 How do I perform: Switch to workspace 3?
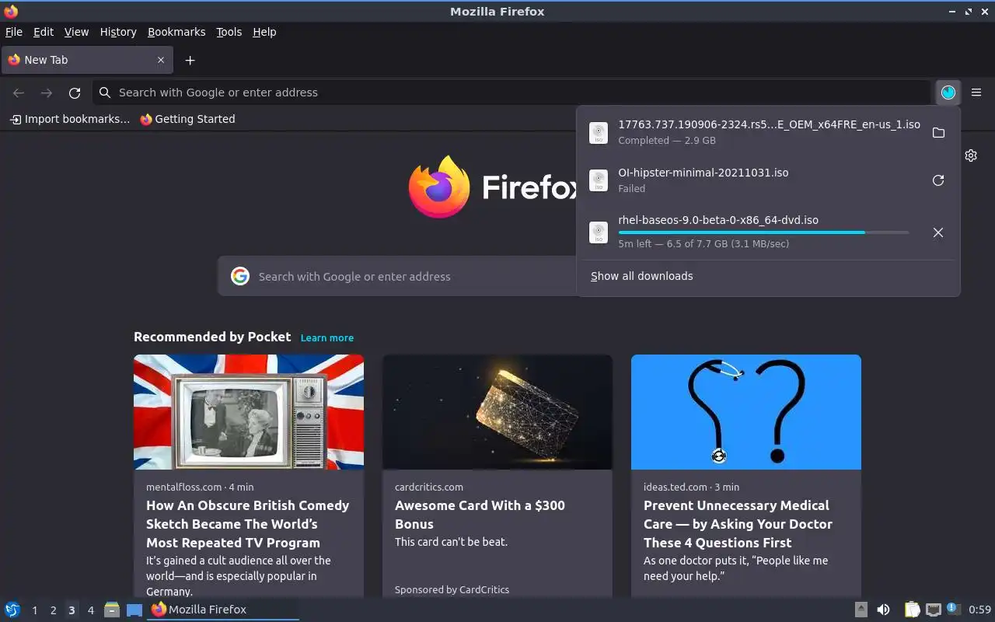pyautogui.click(x=72, y=610)
